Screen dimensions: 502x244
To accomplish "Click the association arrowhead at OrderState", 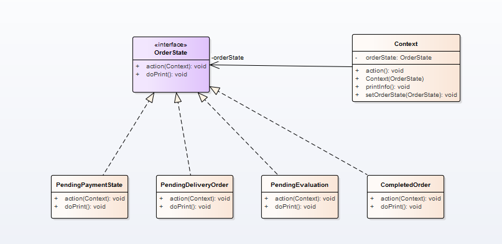I will tap(214, 65).
